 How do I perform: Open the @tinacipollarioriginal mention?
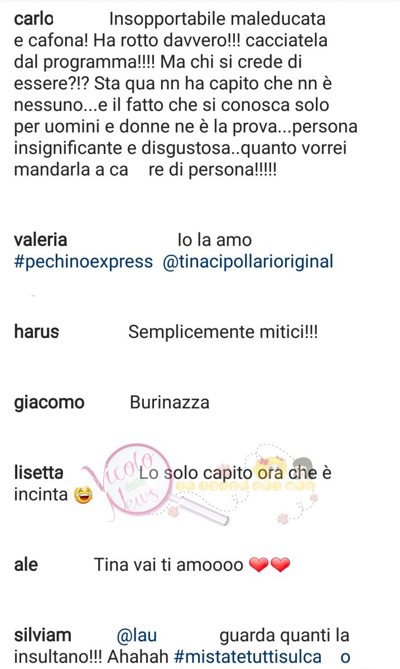point(248,261)
